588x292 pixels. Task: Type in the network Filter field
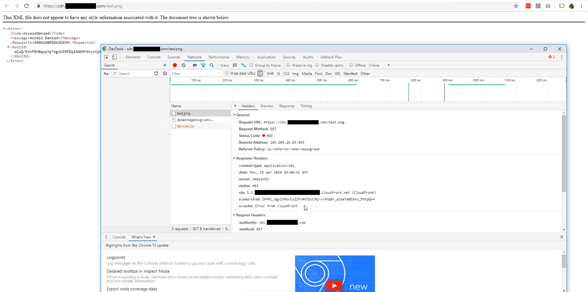(195, 74)
